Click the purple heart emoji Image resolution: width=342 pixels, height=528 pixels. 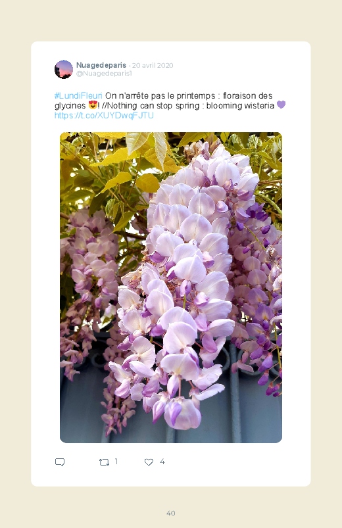[x=281, y=105]
